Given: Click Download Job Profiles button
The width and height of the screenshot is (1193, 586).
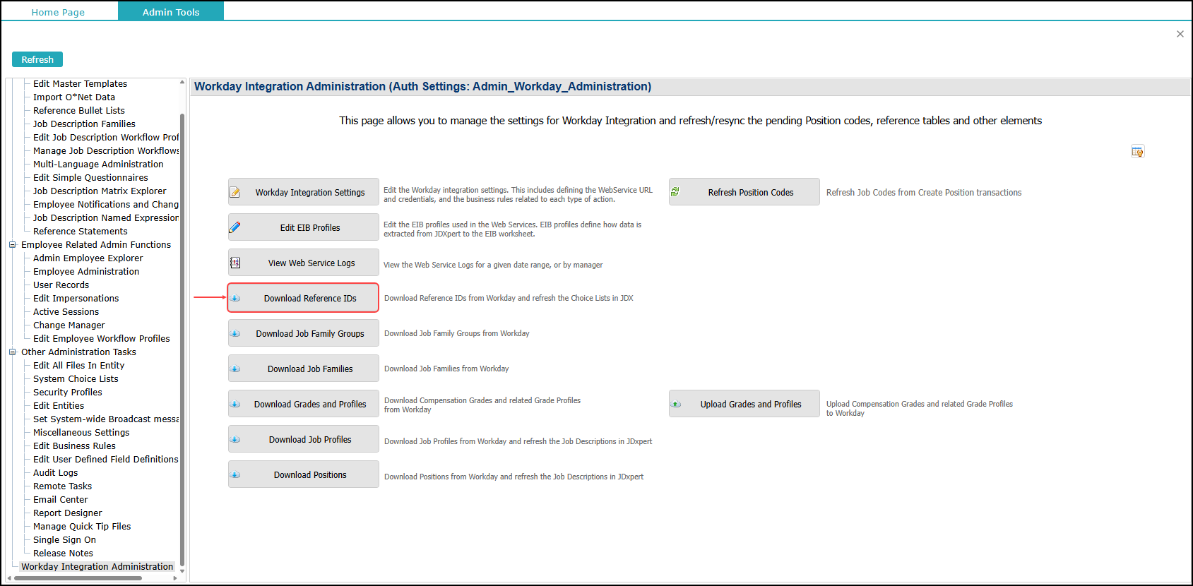Looking at the screenshot, I should (304, 439).
